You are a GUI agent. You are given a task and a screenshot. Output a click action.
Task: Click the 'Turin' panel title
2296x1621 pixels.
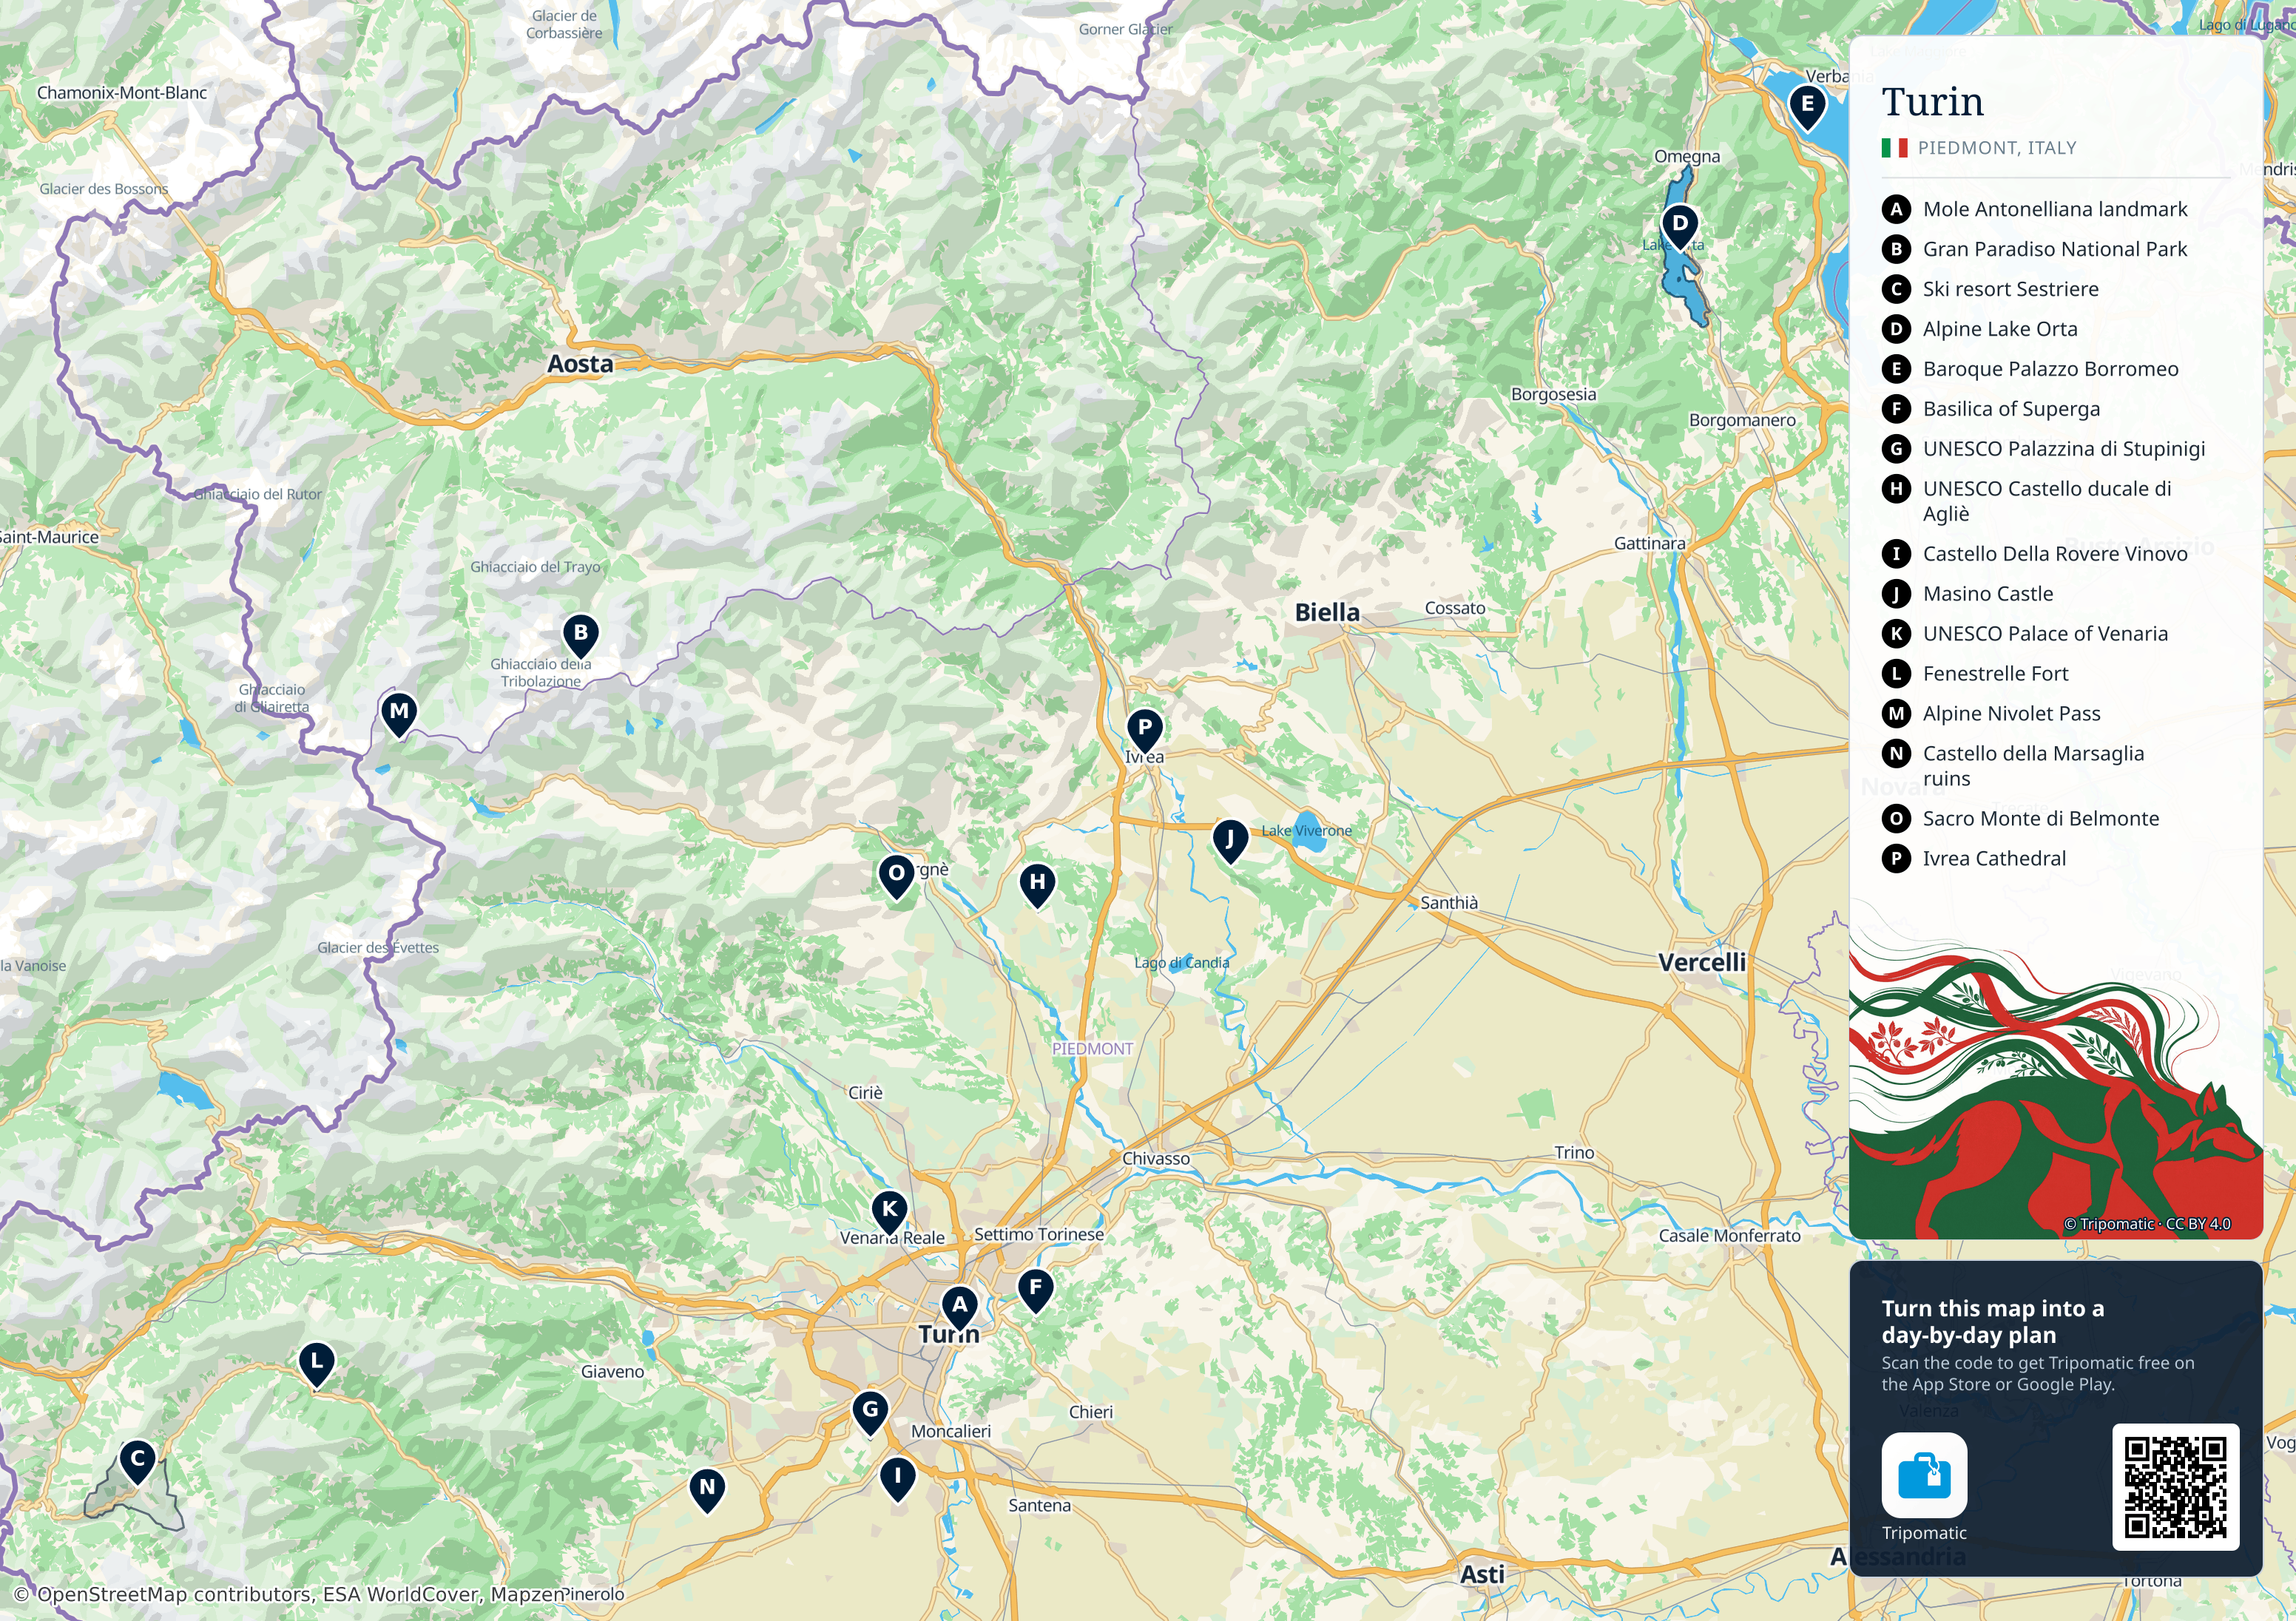tap(1932, 102)
